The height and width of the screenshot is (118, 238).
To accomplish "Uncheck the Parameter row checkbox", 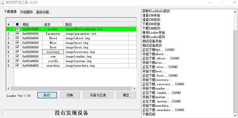I will point(18,34).
